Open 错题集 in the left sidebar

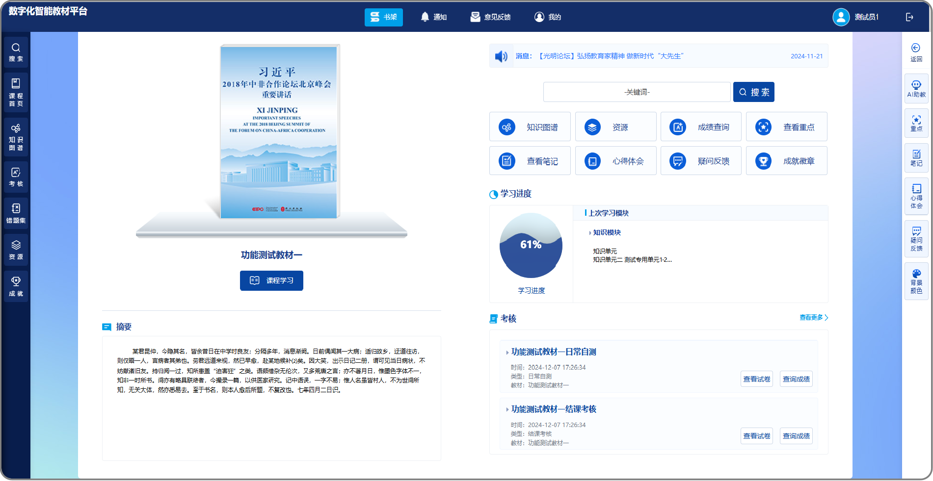tap(16, 213)
